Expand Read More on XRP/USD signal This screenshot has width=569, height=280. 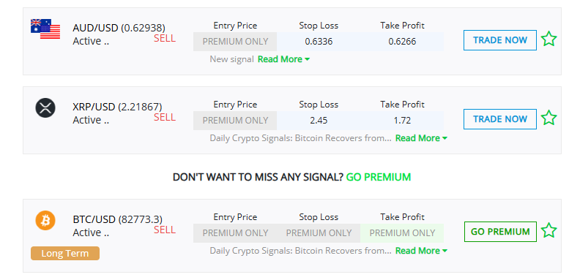click(x=421, y=138)
